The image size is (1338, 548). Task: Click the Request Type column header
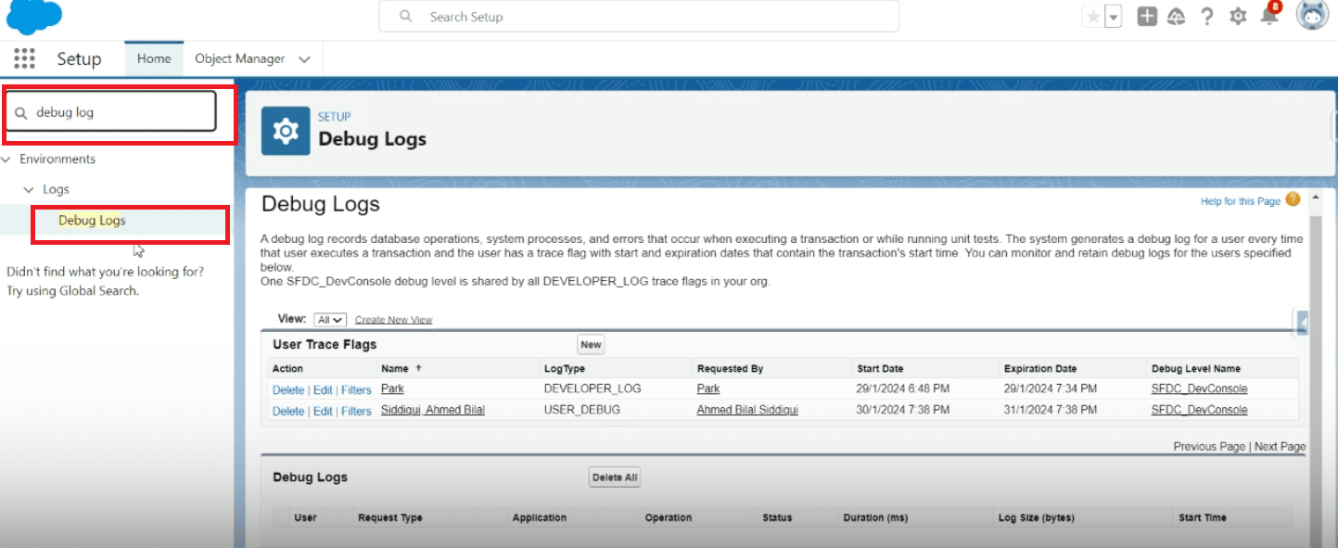(390, 517)
